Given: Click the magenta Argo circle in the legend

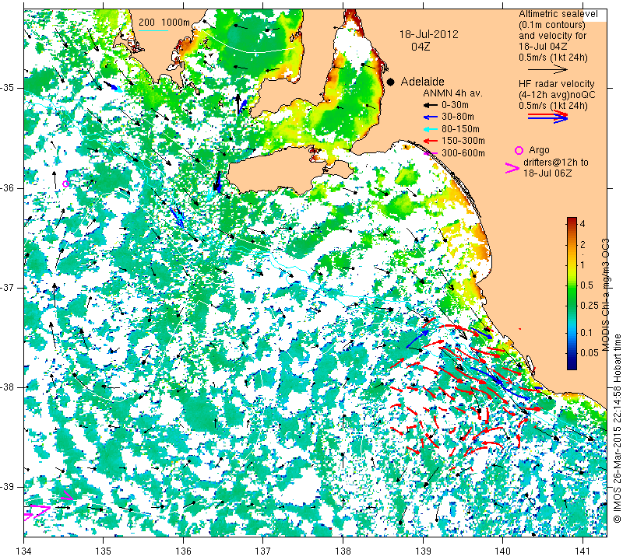Looking at the screenshot, I should 519,150.
